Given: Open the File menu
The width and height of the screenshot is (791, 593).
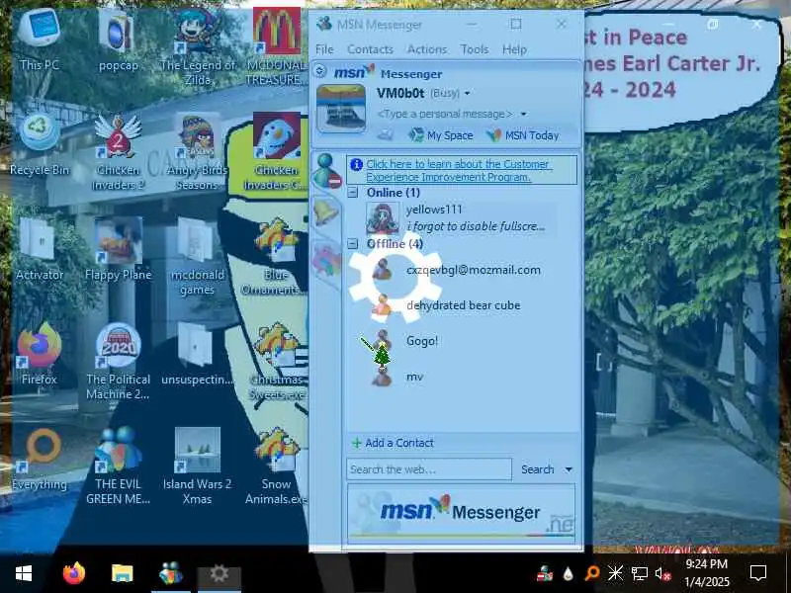Looking at the screenshot, I should [324, 49].
